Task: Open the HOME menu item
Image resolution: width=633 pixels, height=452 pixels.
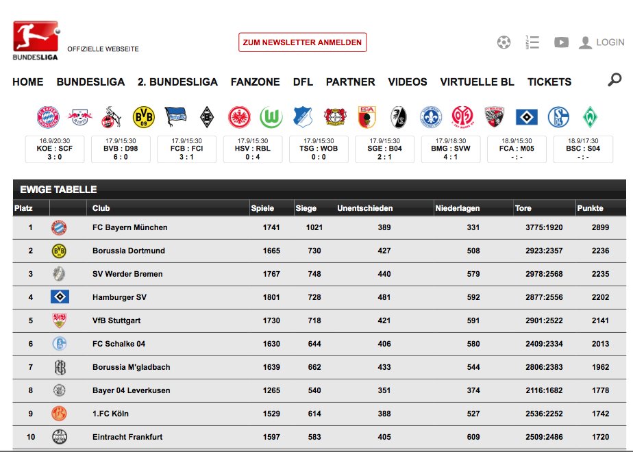Action: point(28,82)
